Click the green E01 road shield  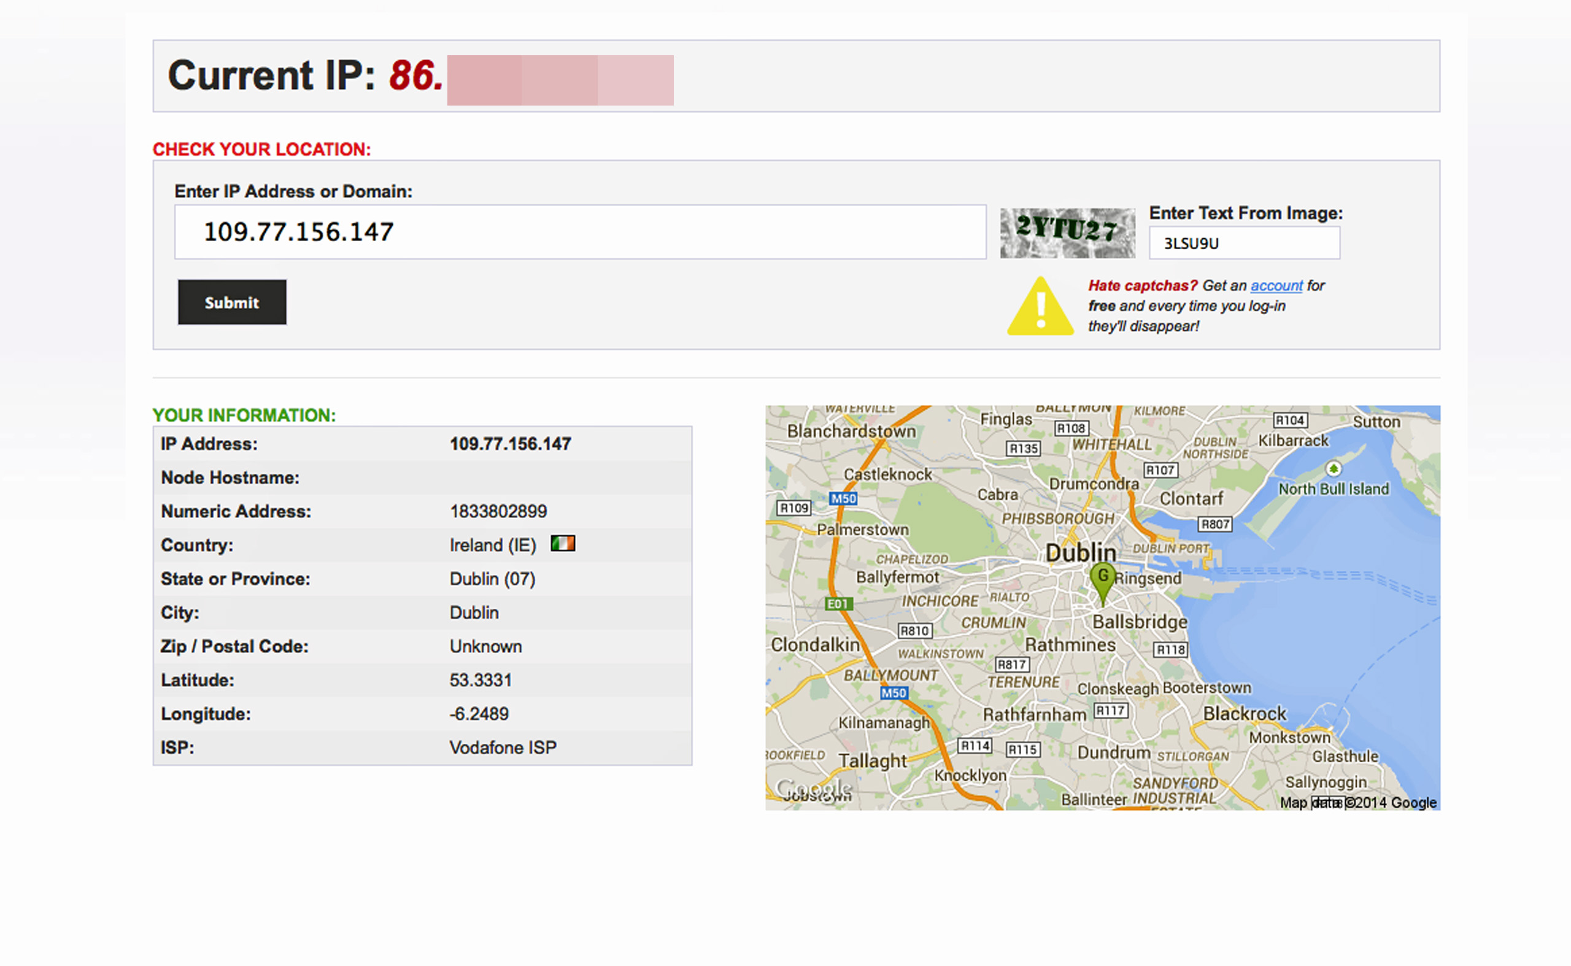(838, 604)
